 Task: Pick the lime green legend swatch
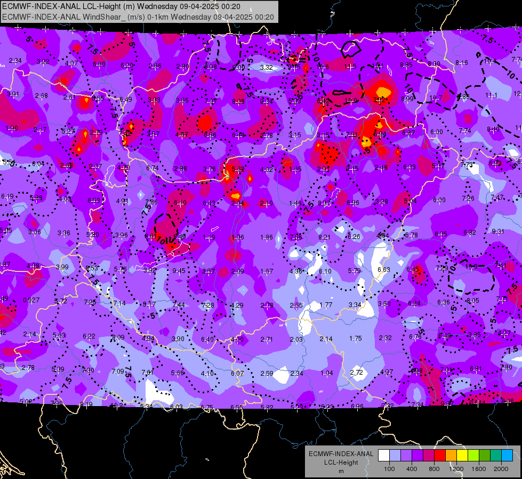[x=473, y=456]
